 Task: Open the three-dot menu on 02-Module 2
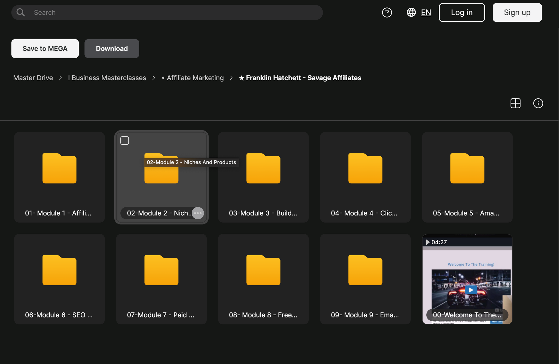198,213
